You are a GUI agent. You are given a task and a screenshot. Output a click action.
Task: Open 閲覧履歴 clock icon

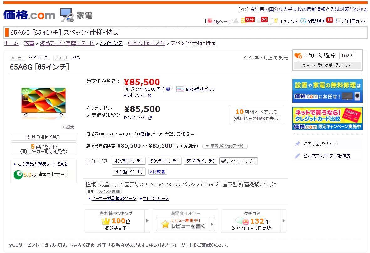point(303,21)
